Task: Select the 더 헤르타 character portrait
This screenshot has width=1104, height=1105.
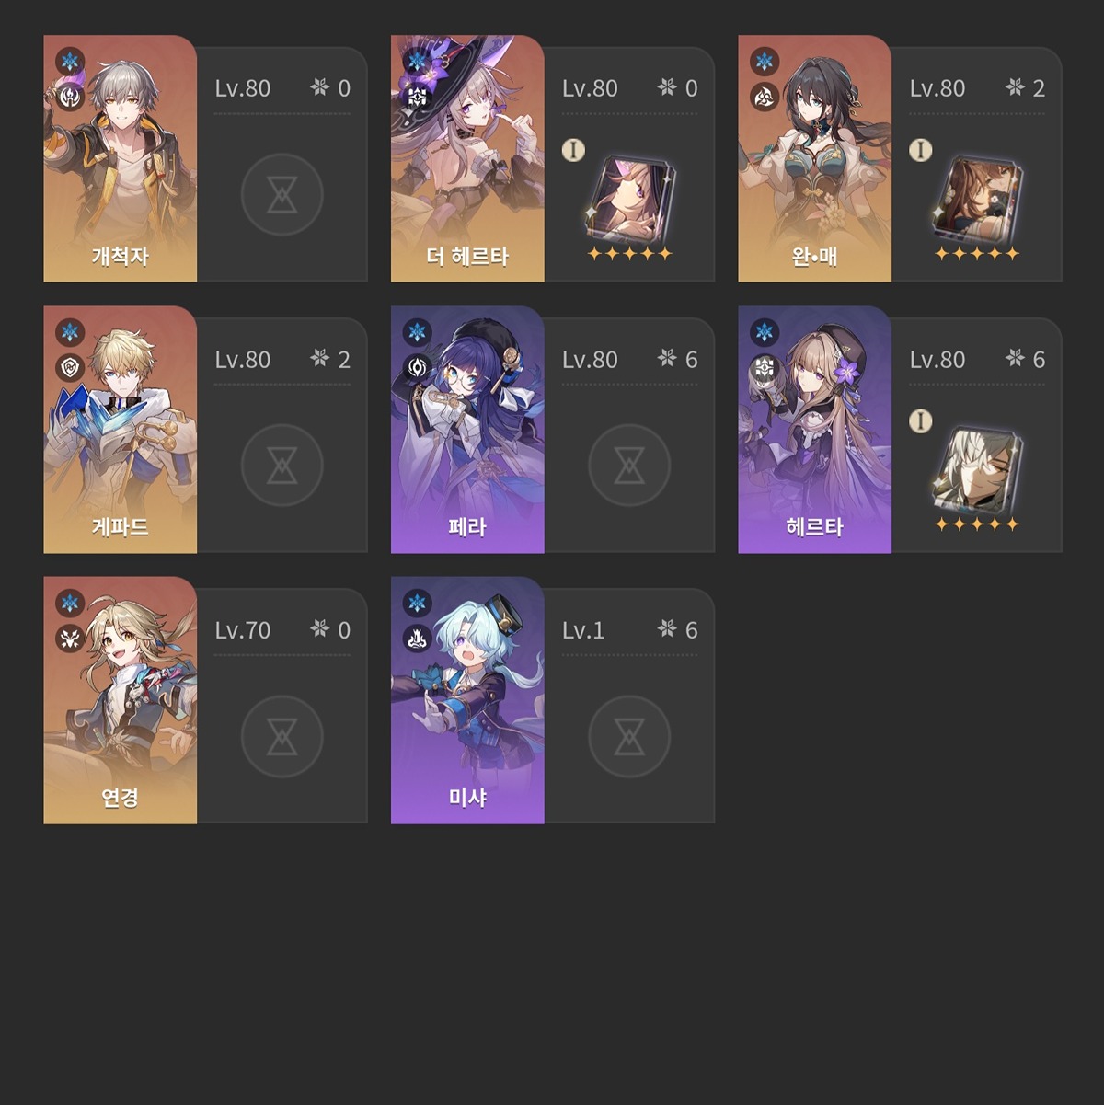Action: (467, 158)
